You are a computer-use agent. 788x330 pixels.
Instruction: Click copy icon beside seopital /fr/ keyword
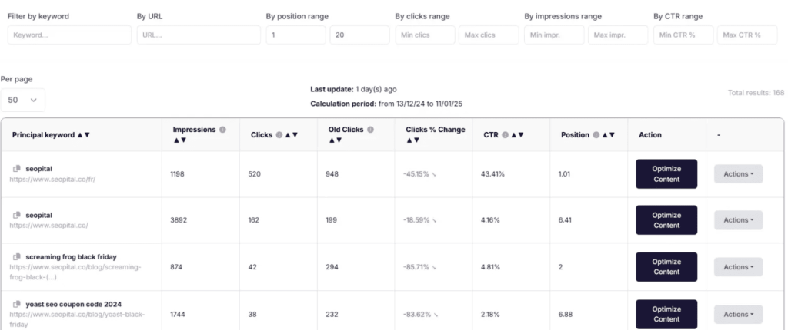16,168
